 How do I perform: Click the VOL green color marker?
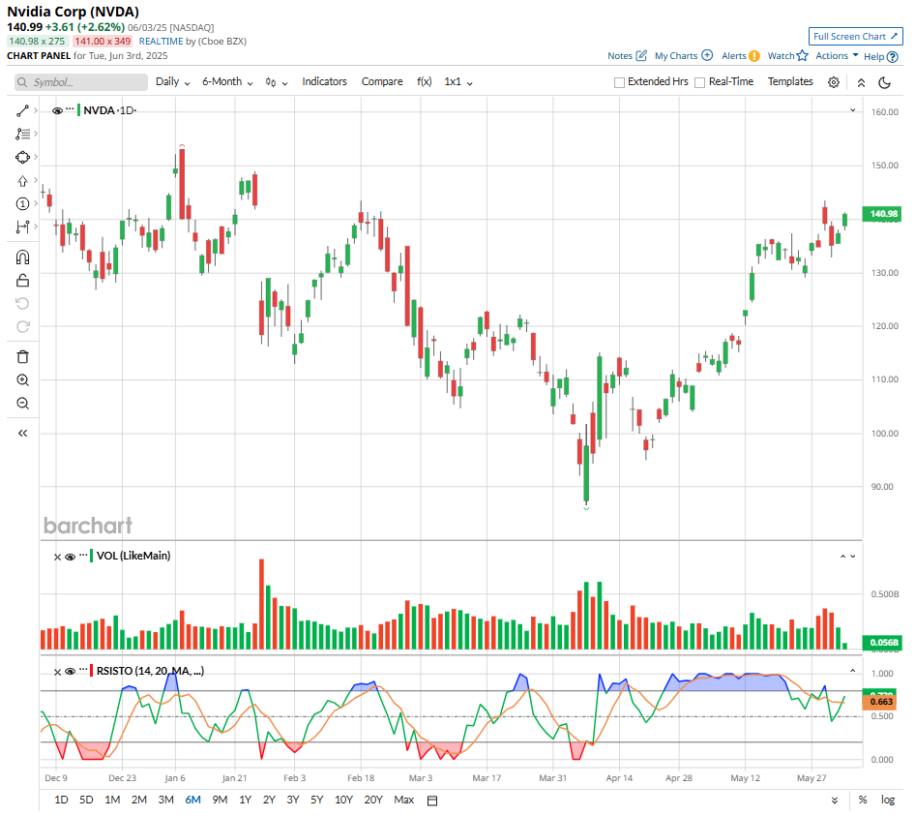[92, 556]
